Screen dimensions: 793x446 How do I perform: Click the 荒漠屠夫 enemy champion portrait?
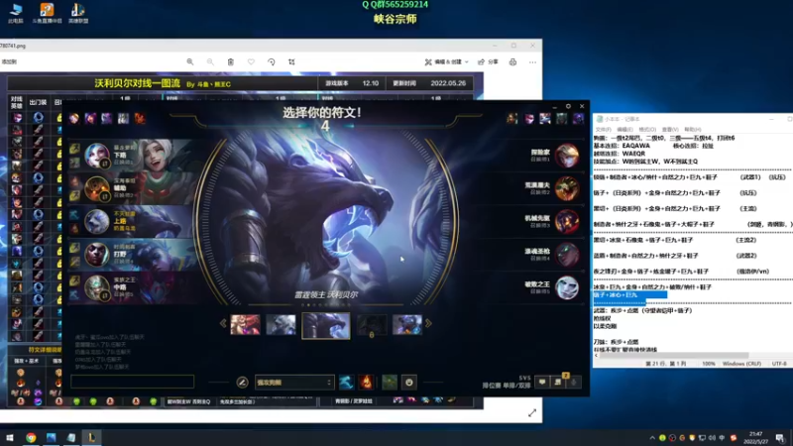click(x=567, y=188)
